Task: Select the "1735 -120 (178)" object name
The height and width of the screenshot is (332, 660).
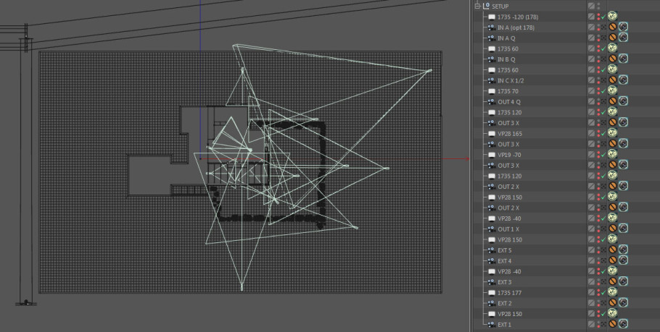Action: coord(518,17)
